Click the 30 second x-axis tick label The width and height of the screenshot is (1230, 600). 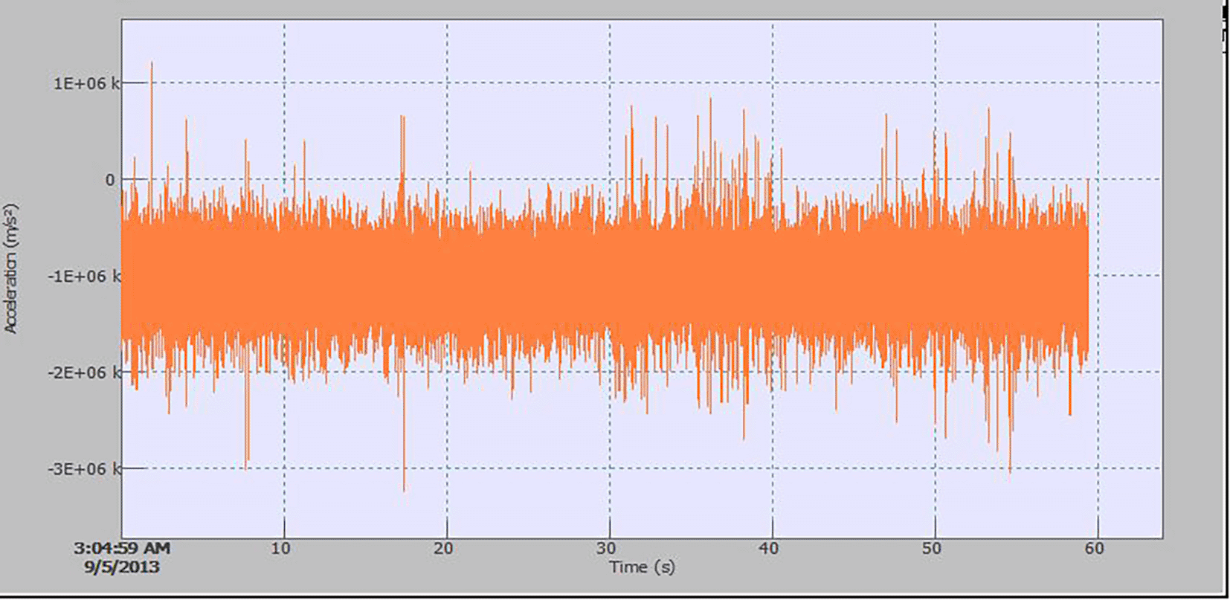[x=606, y=549]
